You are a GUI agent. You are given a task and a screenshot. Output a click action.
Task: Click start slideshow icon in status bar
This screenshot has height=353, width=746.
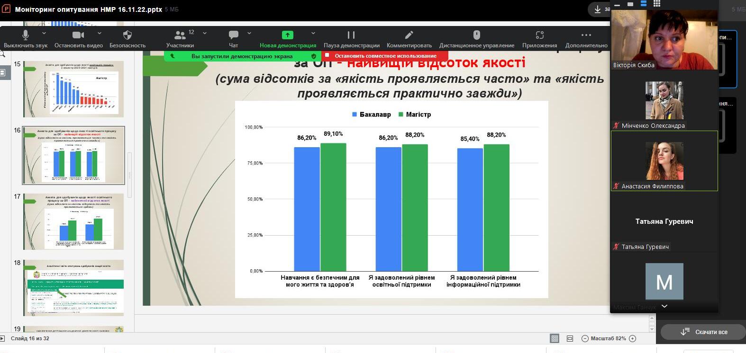(2, 338)
